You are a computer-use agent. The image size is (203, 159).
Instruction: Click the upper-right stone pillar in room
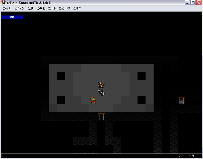pos(142,76)
